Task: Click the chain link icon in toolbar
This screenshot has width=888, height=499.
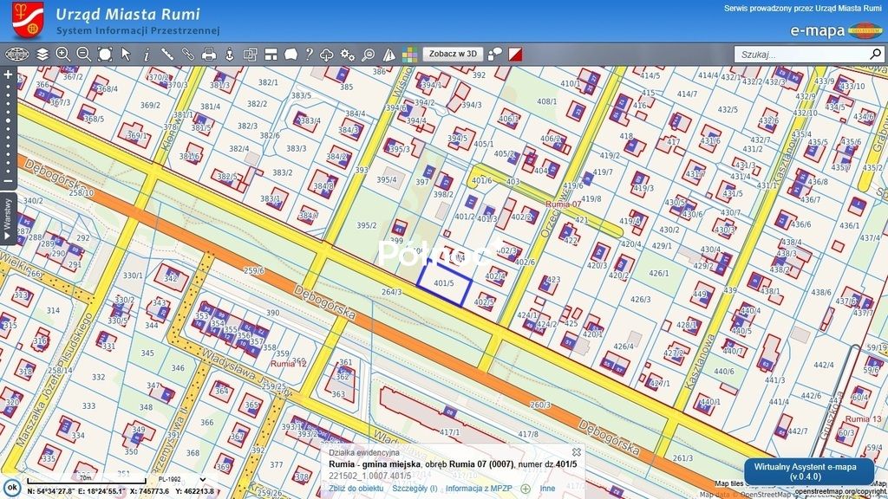Action: [188, 55]
